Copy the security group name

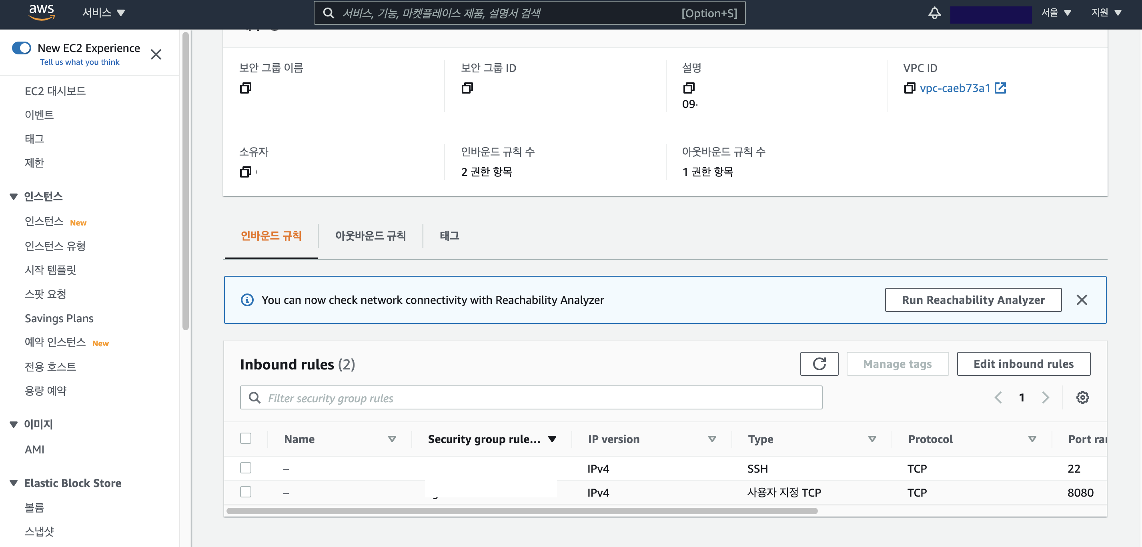click(245, 88)
